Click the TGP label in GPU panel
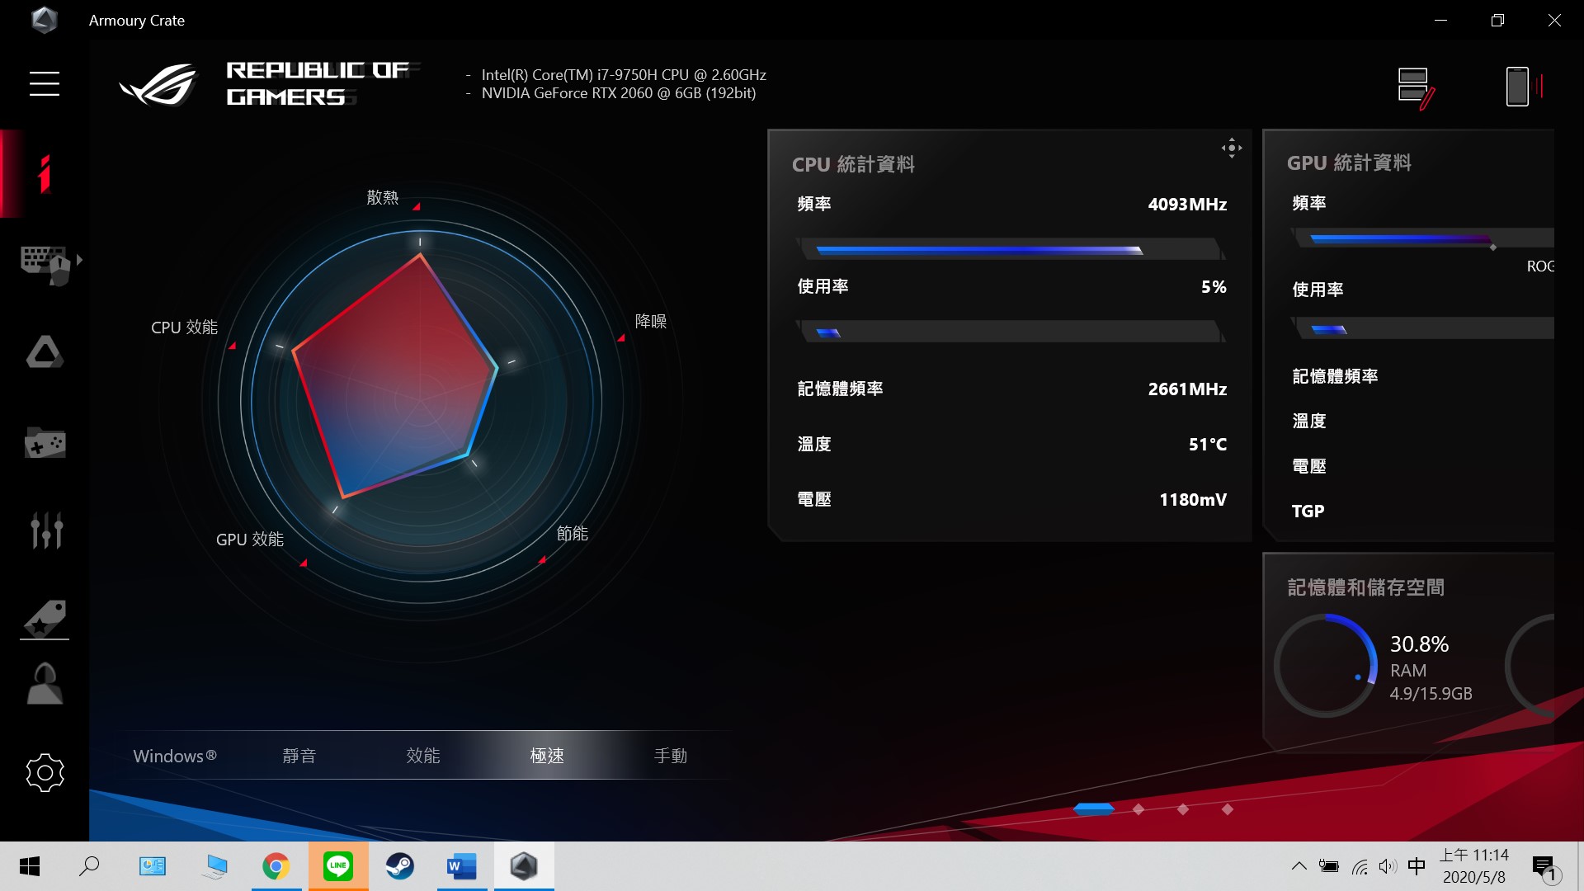Screen dimensions: 1584x891 click(x=1308, y=511)
